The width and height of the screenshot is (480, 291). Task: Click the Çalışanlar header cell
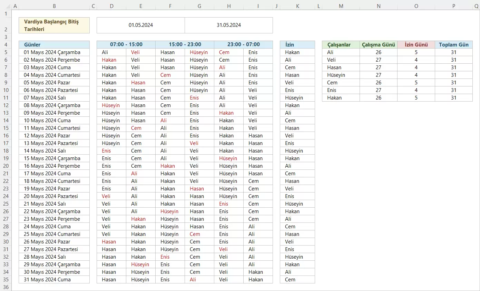click(341, 45)
